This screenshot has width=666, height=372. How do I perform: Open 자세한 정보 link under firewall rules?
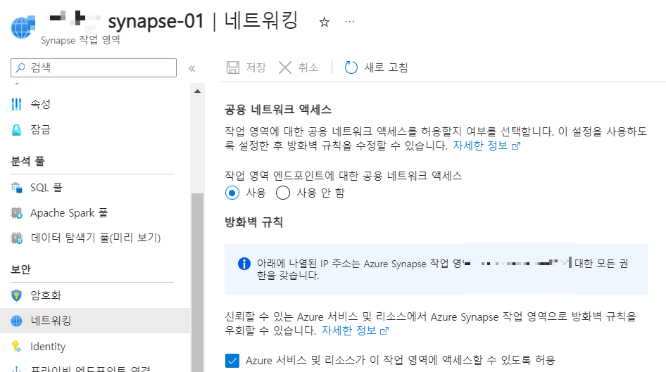coord(355,331)
